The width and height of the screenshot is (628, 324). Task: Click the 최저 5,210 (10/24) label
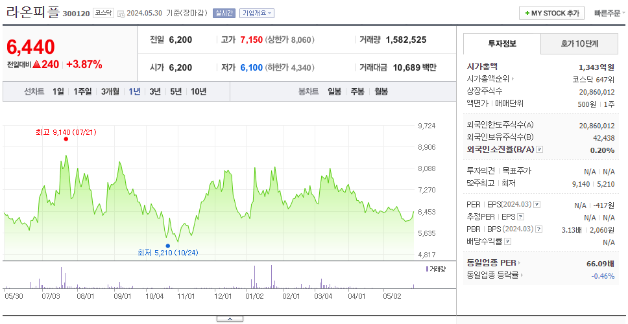168,253
